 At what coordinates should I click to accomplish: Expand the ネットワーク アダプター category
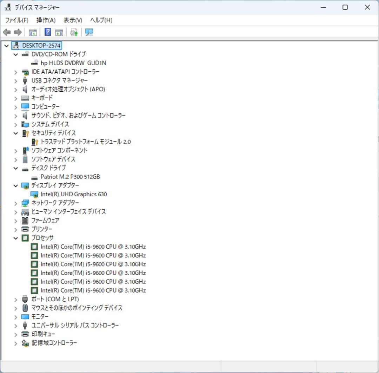[x=15, y=203]
